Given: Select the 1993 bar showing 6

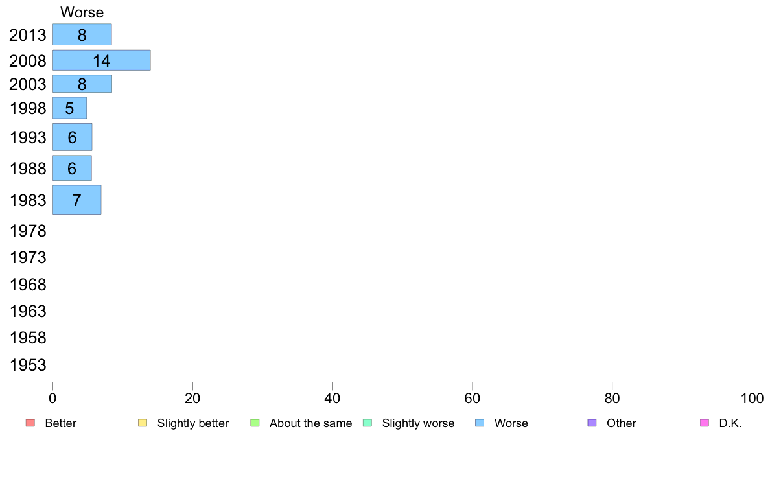Looking at the screenshot, I should (x=72, y=137).
